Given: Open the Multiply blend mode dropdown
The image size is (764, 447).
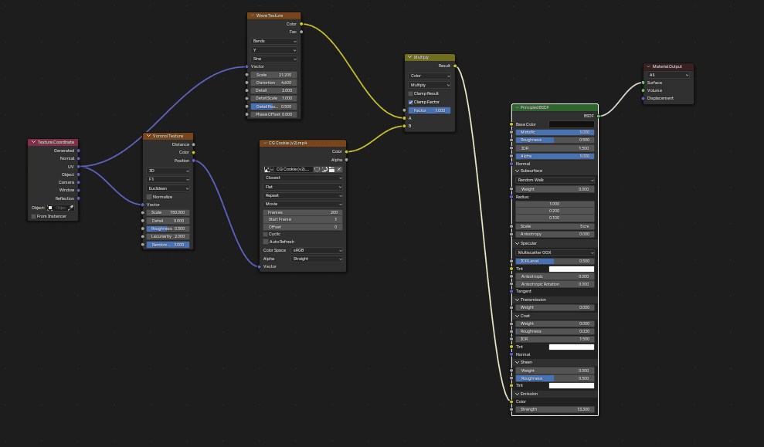Looking at the screenshot, I should coord(430,85).
